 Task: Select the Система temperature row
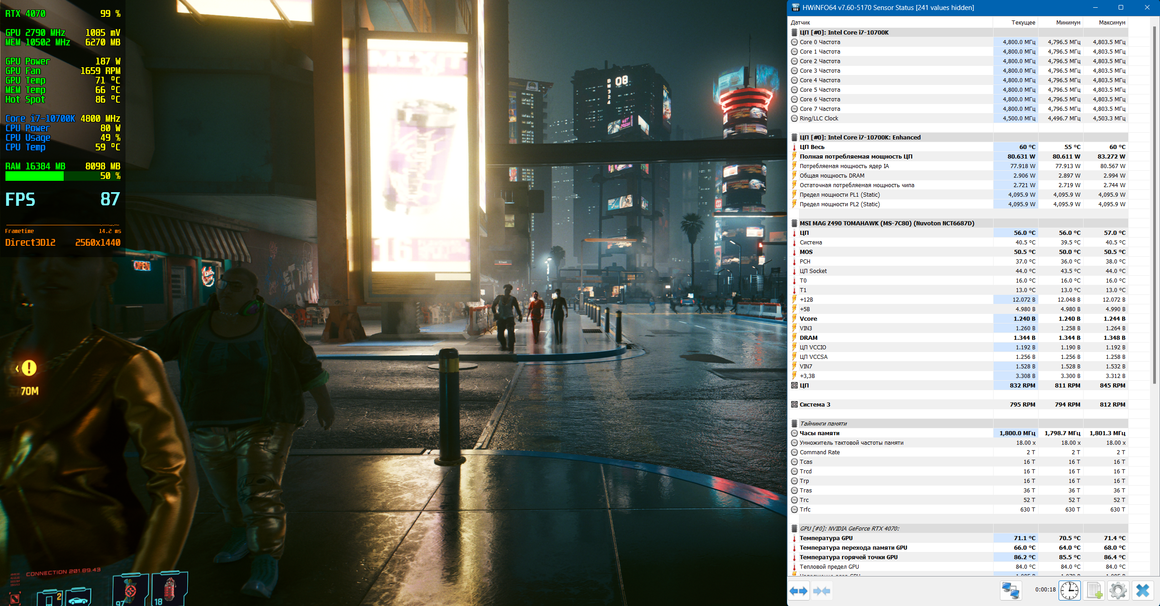(958, 242)
